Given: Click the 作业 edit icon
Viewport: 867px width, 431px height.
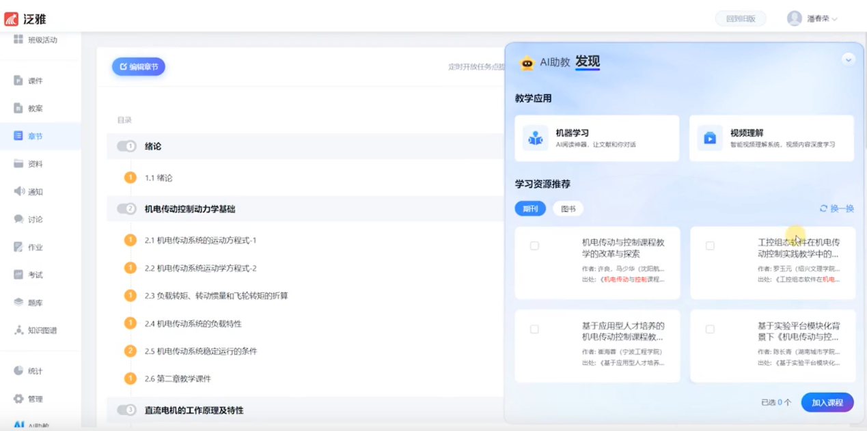Looking at the screenshot, I should point(18,247).
